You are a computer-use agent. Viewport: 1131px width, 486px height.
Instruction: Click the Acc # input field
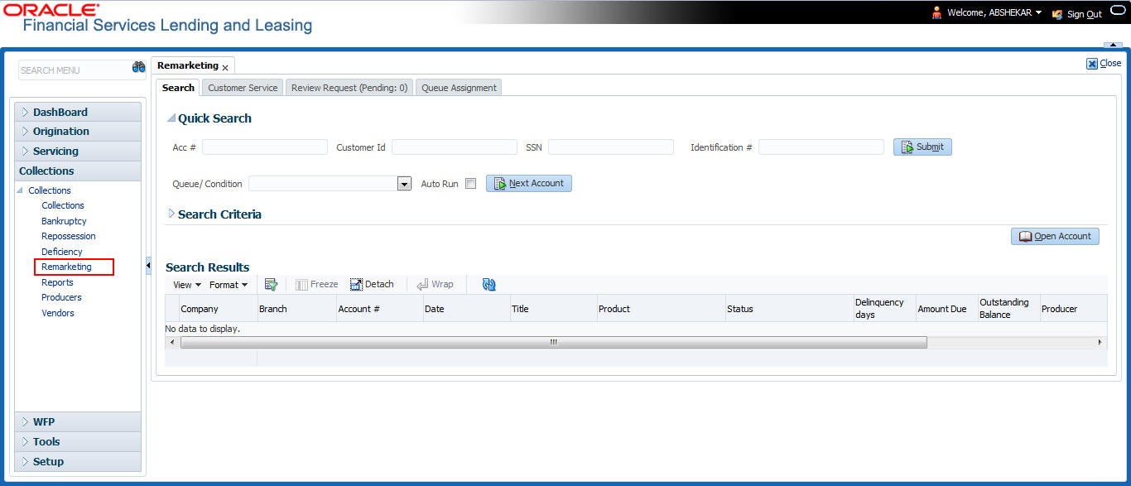265,147
